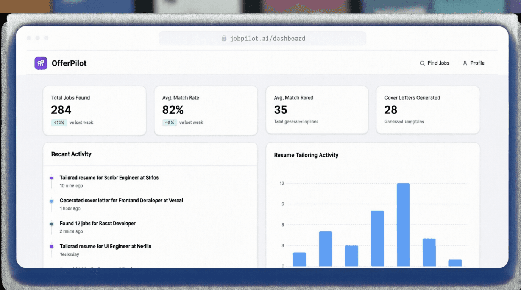This screenshot has width=521, height=290.
Task: Open the Profile link
Action: point(474,63)
